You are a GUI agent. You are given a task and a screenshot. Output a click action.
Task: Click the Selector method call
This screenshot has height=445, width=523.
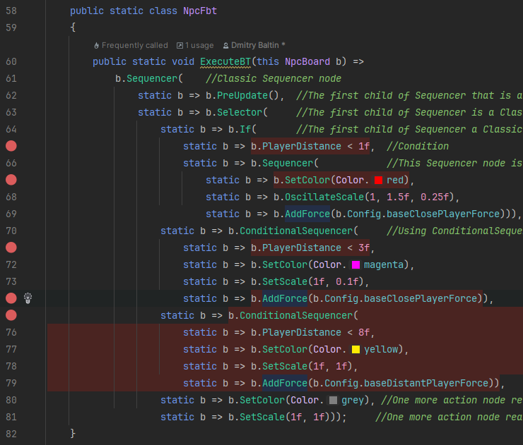pos(240,113)
